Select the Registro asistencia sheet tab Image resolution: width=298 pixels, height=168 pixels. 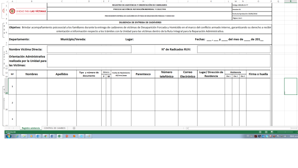click(31, 128)
